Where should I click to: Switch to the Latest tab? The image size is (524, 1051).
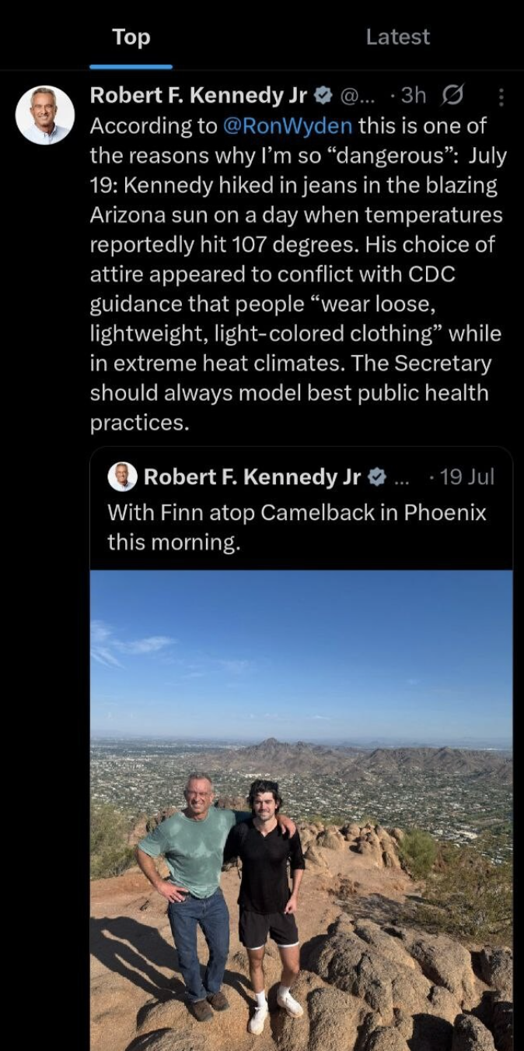pos(397,37)
